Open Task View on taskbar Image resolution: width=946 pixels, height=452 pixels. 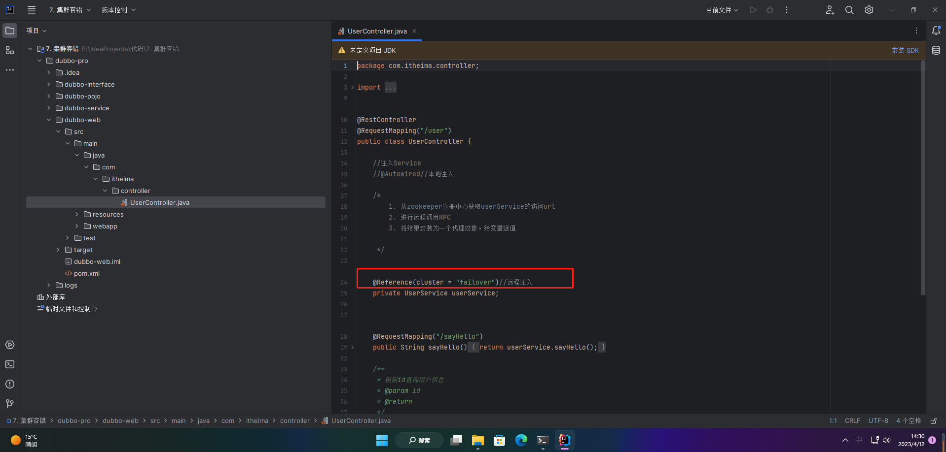[456, 440]
